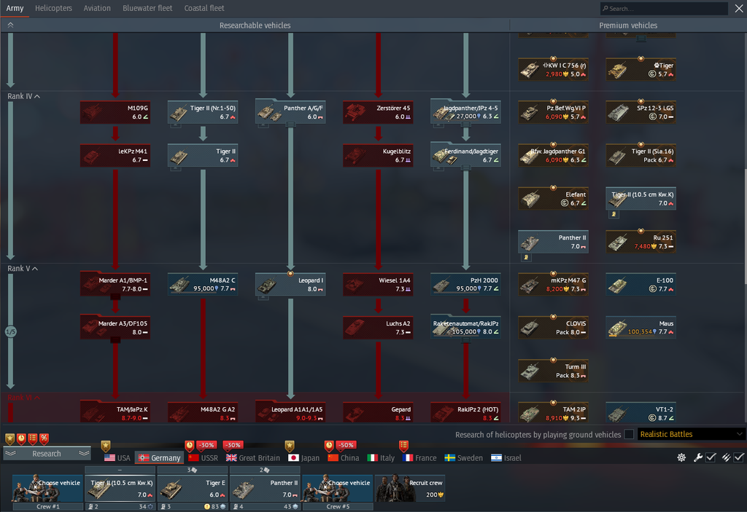The image size is (747, 512).
Task: Click the double-chevron collapse arrow at top left
Action: tap(10, 25)
